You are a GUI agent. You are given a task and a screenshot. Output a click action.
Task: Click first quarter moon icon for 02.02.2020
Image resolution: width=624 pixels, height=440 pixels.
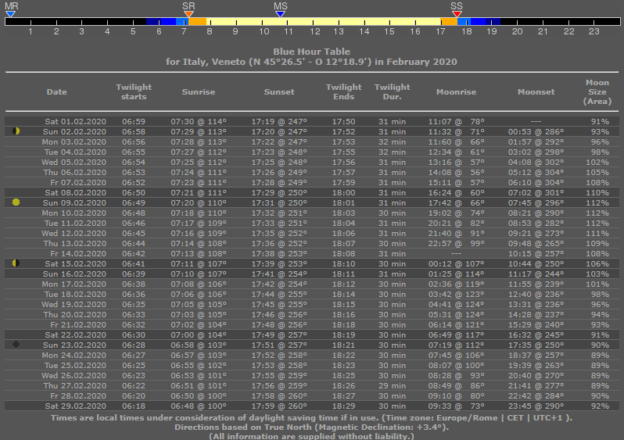coord(16,131)
